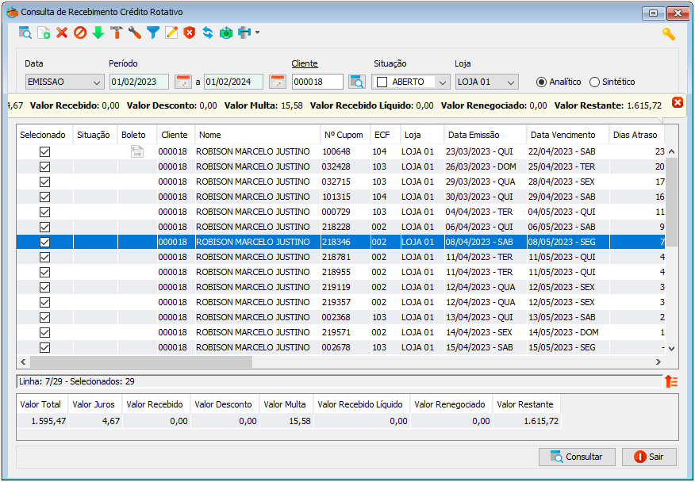Click the gold key icon
Image resolution: width=695 pixels, height=482 pixels.
point(668,33)
